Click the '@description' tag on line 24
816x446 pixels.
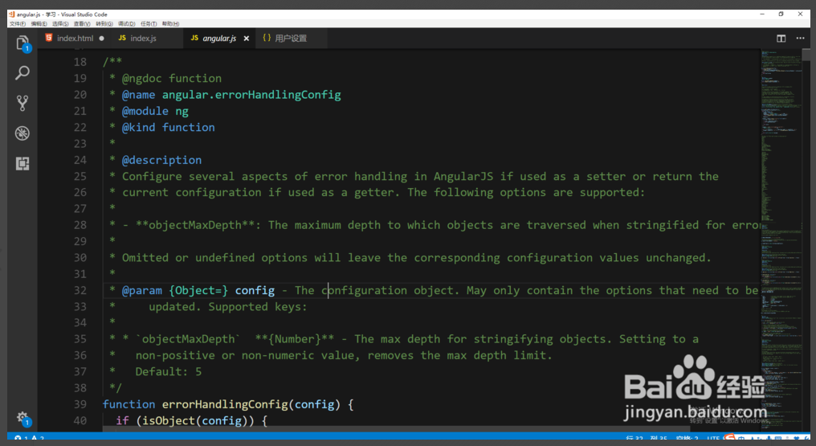coord(162,160)
